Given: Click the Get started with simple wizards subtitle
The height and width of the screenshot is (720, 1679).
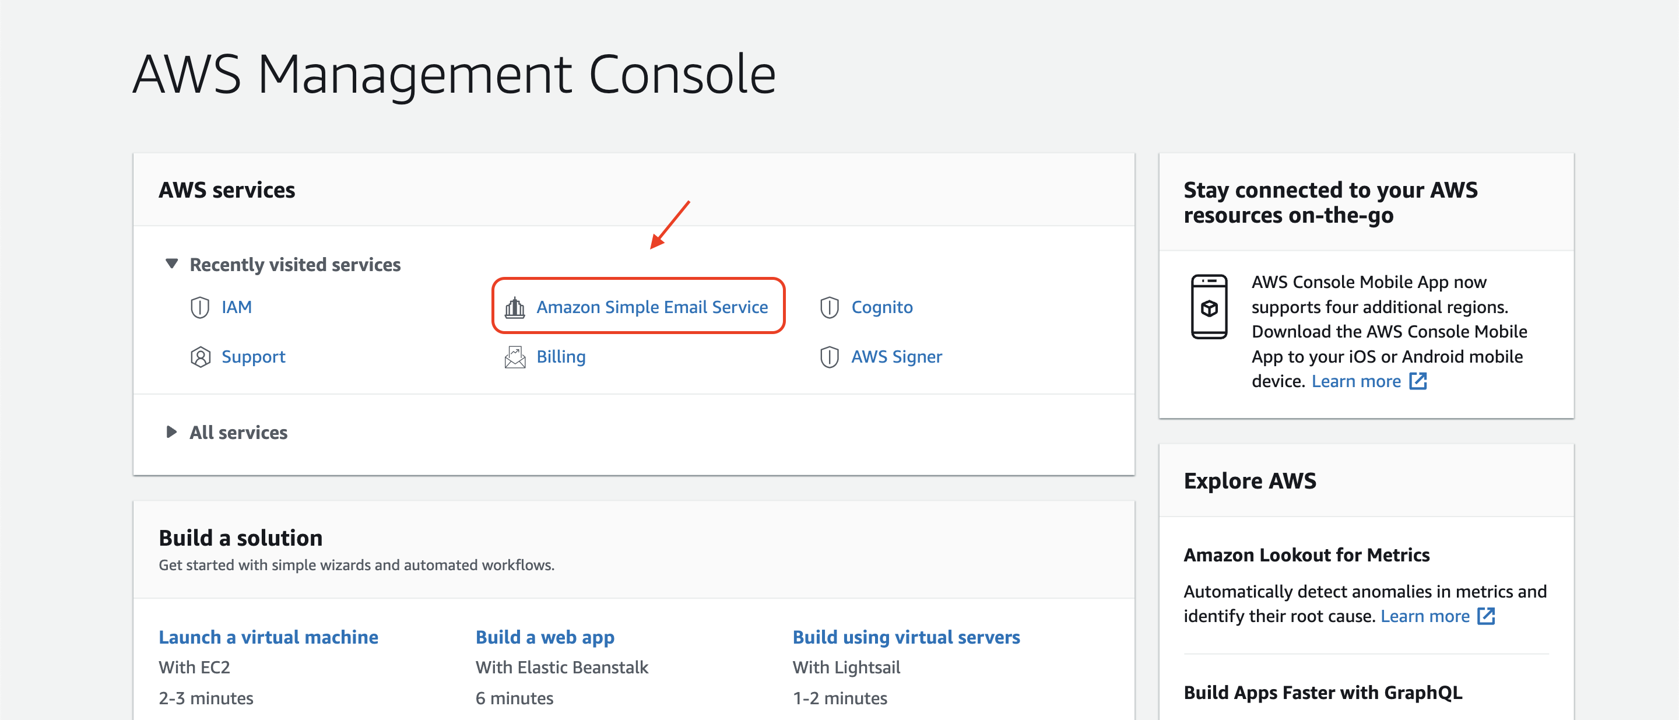Looking at the screenshot, I should tap(357, 565).
